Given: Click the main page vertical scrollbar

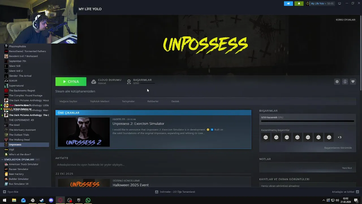Looking at the screenshot, I should click(361, 52).
